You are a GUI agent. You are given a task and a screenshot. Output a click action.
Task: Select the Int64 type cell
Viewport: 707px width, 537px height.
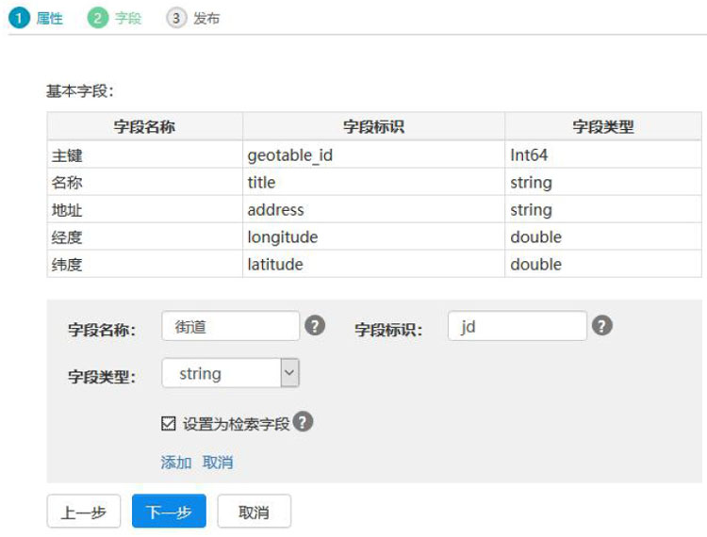point(603,155)
